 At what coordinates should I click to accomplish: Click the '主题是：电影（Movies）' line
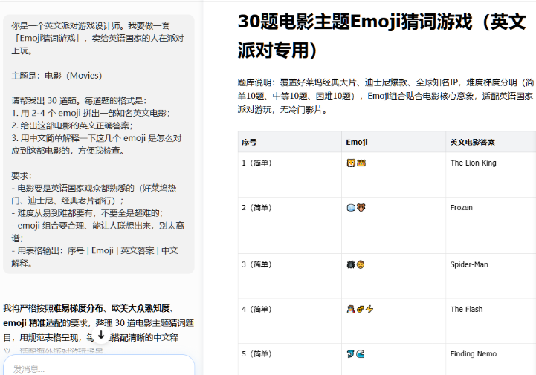pyautogui.click(x=56, y=76)
